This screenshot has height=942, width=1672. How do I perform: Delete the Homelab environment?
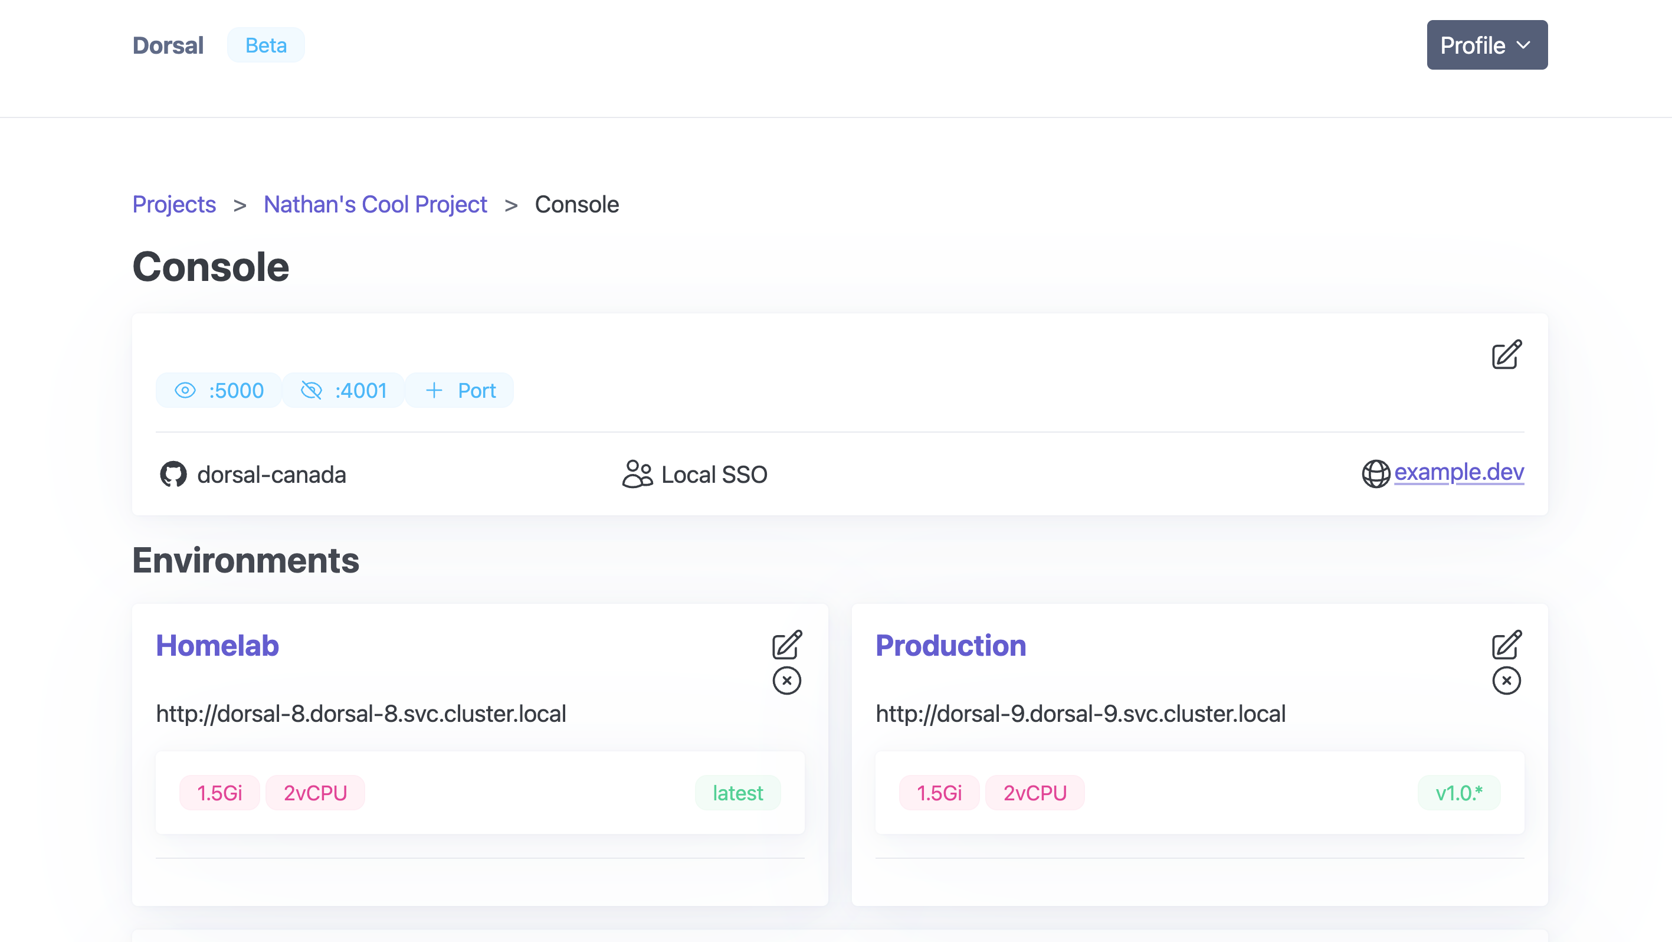pyautogui.click(x=786, y=681)
